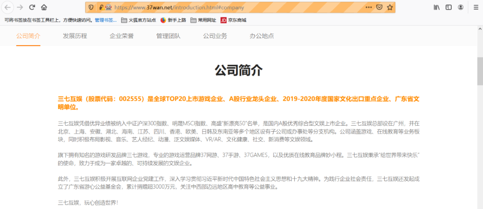
Task: Go back to the previous page
Action: (8, 7)
